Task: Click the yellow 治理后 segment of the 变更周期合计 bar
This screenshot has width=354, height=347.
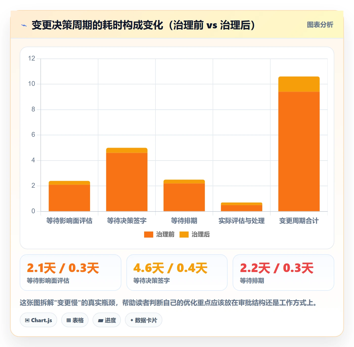Action: coord(299,84)
